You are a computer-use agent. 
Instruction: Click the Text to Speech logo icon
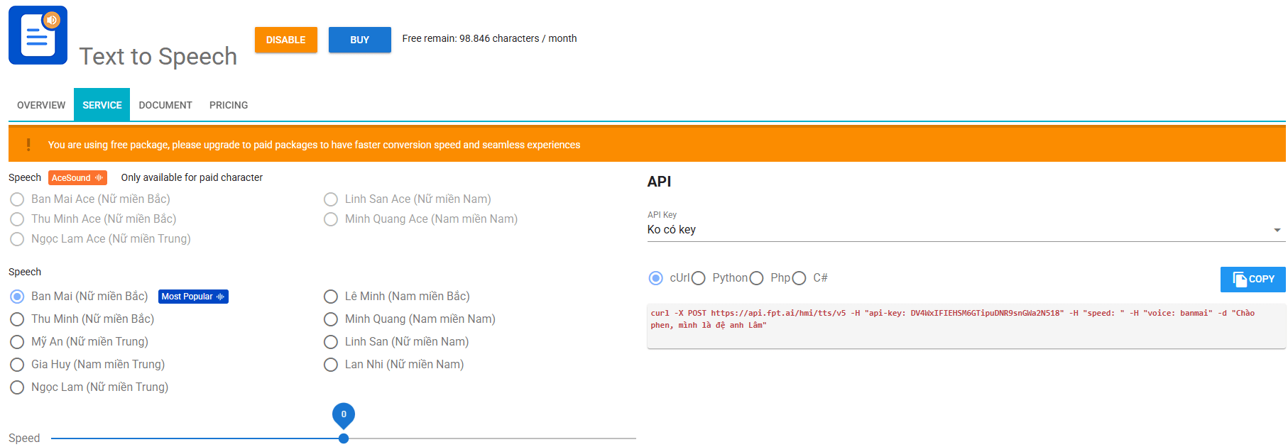38,35
